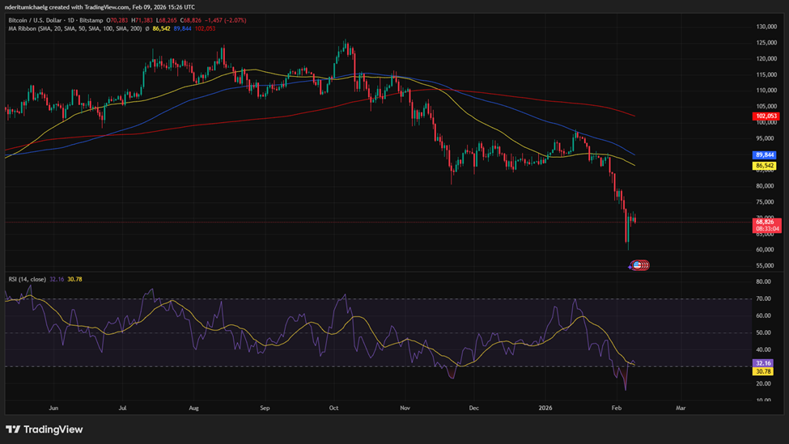Screen dimensions: 789x444
Task: Click the 60,000 price scale level
Action: pyautogui.click(x=766, y=250)
